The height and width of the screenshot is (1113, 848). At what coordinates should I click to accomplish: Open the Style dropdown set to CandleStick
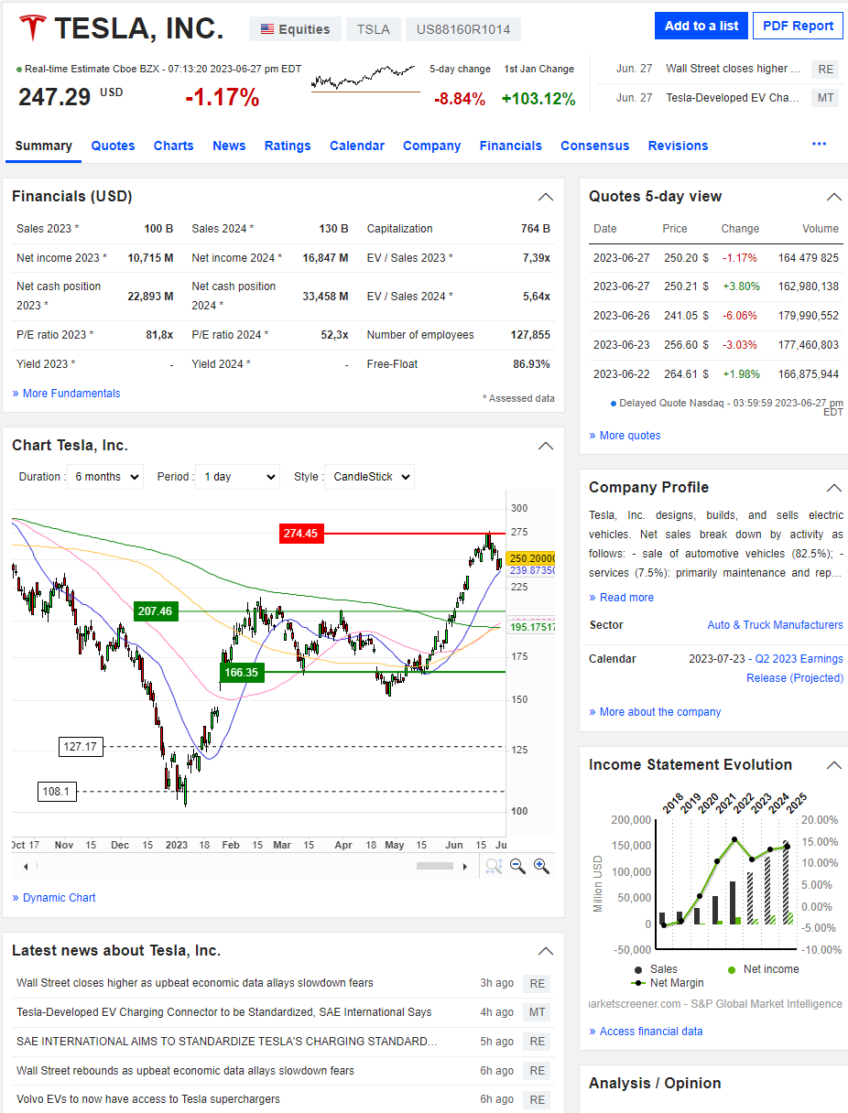pyautogui.click(x=369, y=477)
